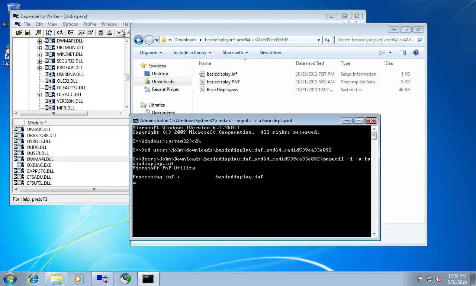Image resolution: width=476 pixels, height=286 pixels.
Task: Click the New folder button
Action: [x=270, y=53]
